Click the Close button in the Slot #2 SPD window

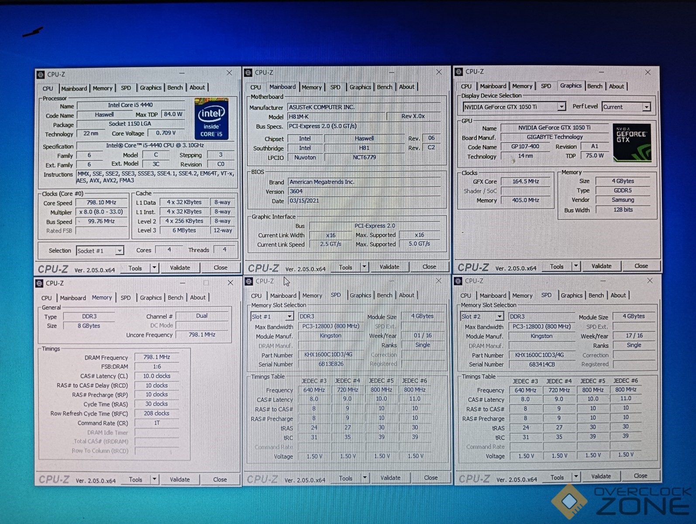pyautogui.click(x=641, y=476)
